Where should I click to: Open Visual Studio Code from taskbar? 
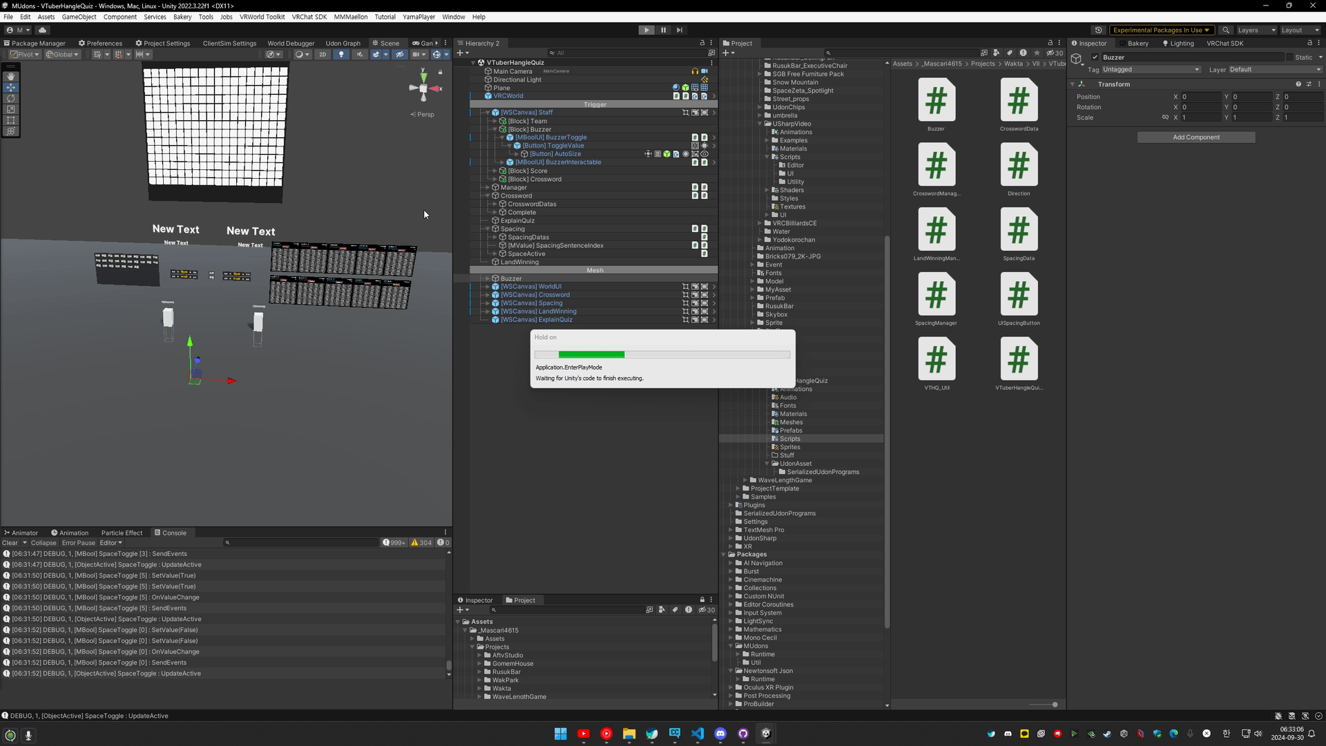[698, 734]
